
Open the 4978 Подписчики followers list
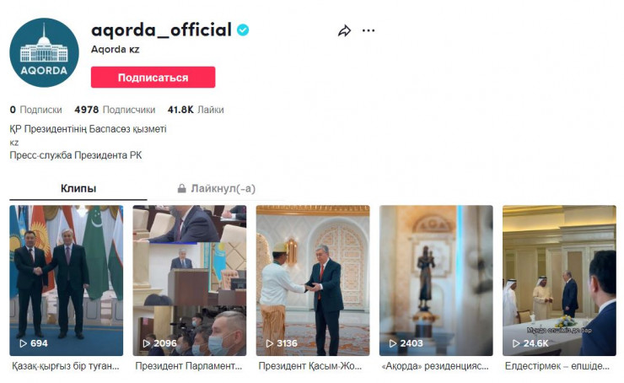tap(115, 110)
